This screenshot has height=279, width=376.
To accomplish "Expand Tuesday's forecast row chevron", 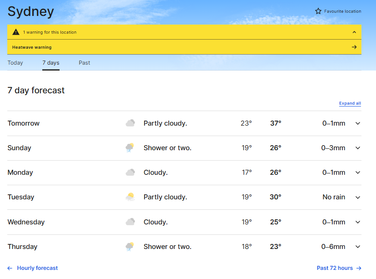I will (x=358, y=197).
